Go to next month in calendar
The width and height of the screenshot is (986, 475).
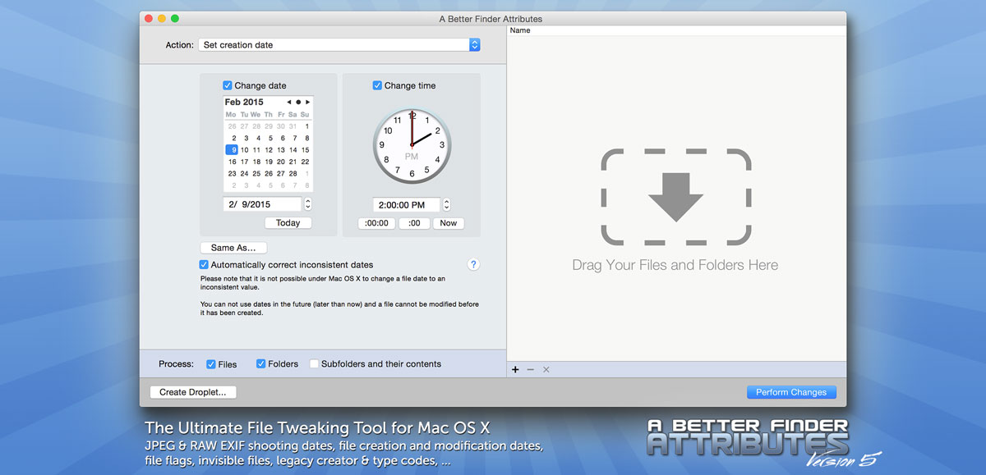[x=307, y=103]
